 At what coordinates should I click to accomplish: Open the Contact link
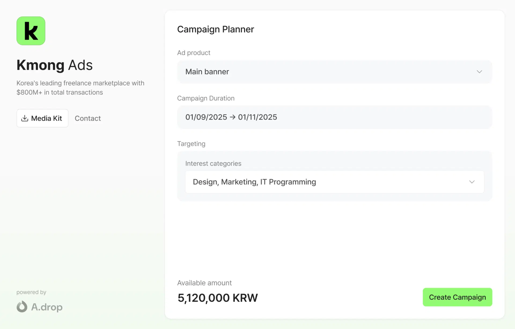click(x=88, y=118)
